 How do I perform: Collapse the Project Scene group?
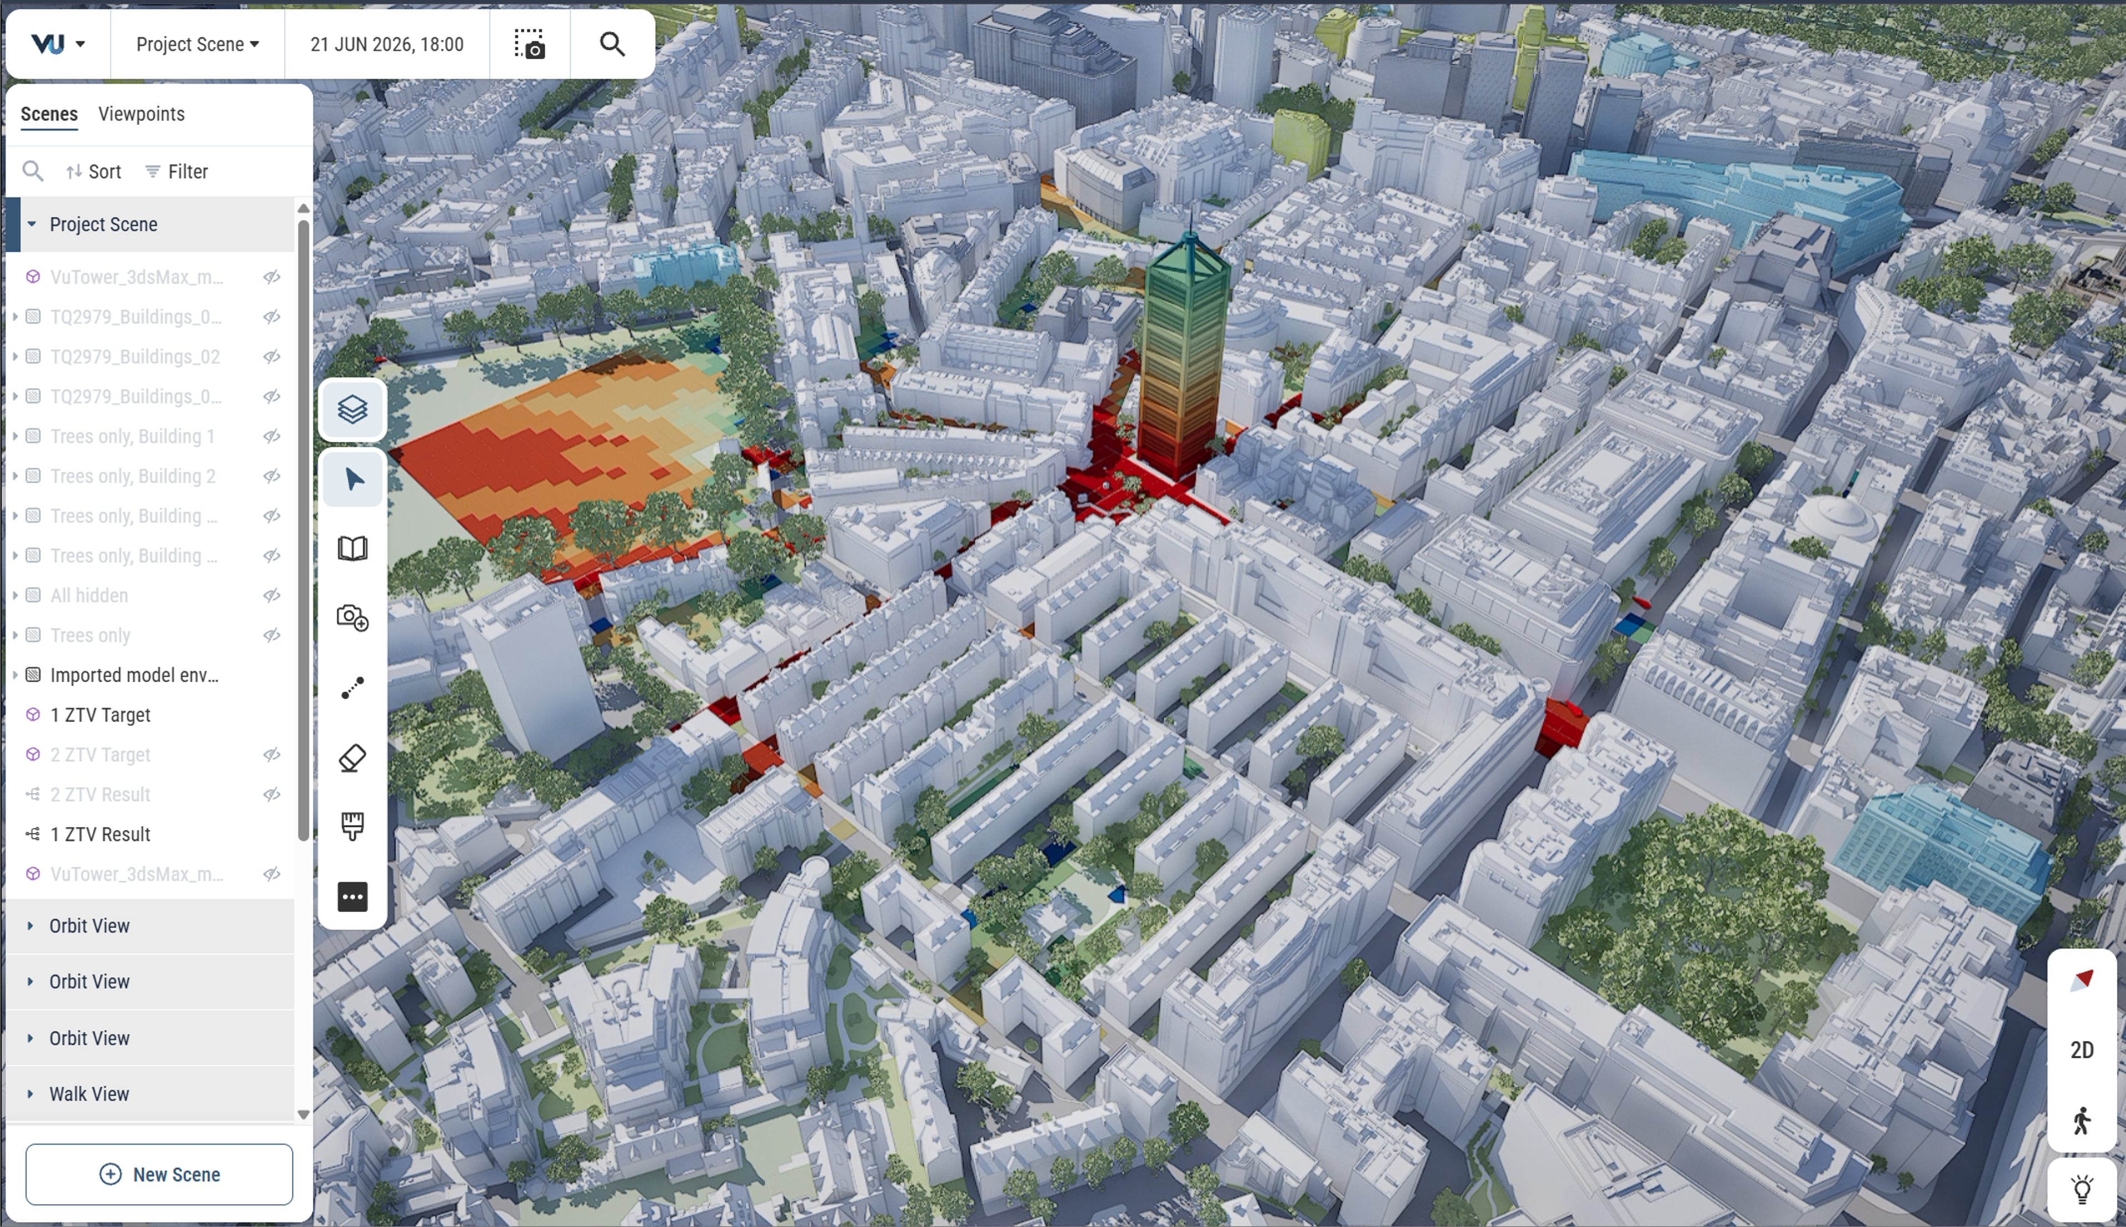coord(32,224)
